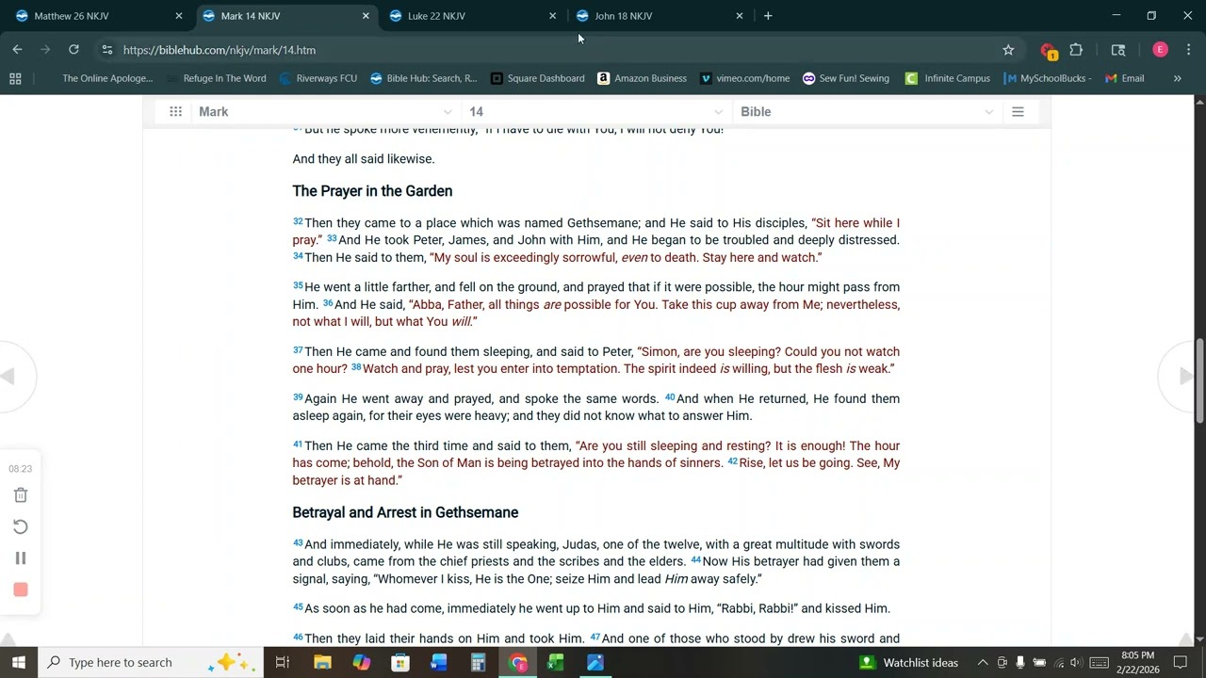Image resolution: width=1206 pixels, height=678 pixels.
Task: Open Refuge In The Word bookmark
Action: [x=216, y=79]
